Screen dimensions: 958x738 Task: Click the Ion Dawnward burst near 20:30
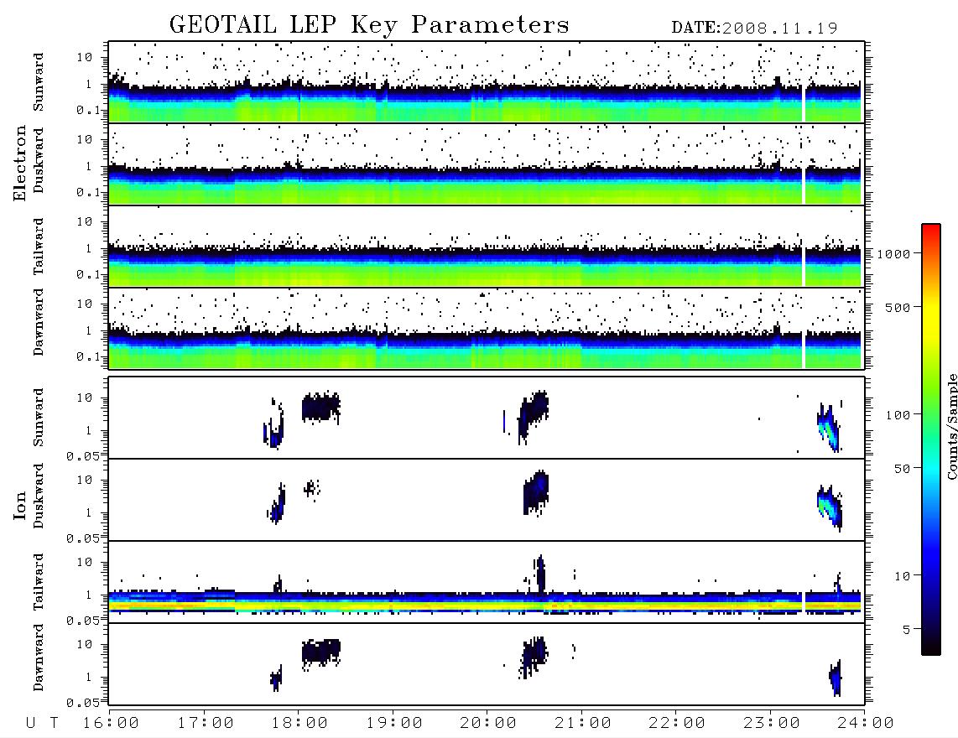533,656
